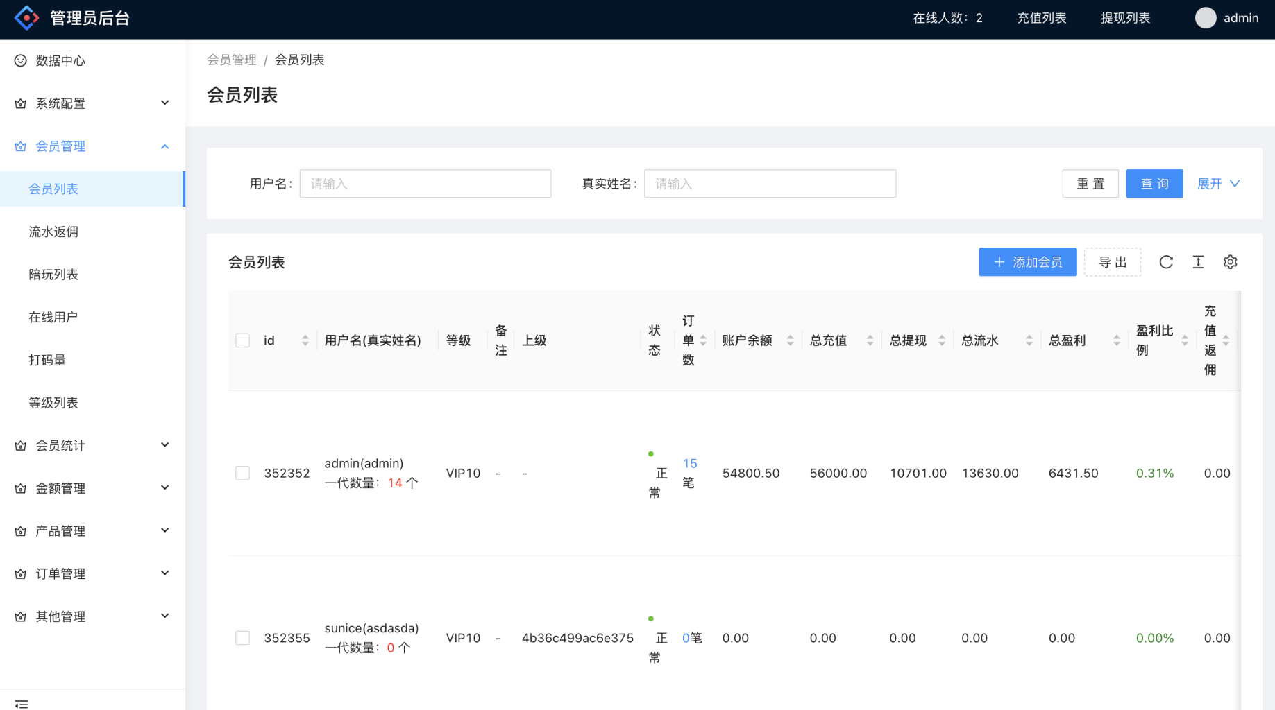The height and width of the screenshot is (710, 1275).
Task: Check the checkbox for member sunice
Action: pos(242,637)
